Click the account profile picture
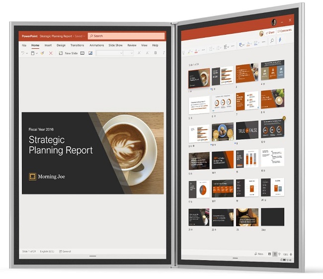This screenshot has width=323, height=279. pos(274,22)
